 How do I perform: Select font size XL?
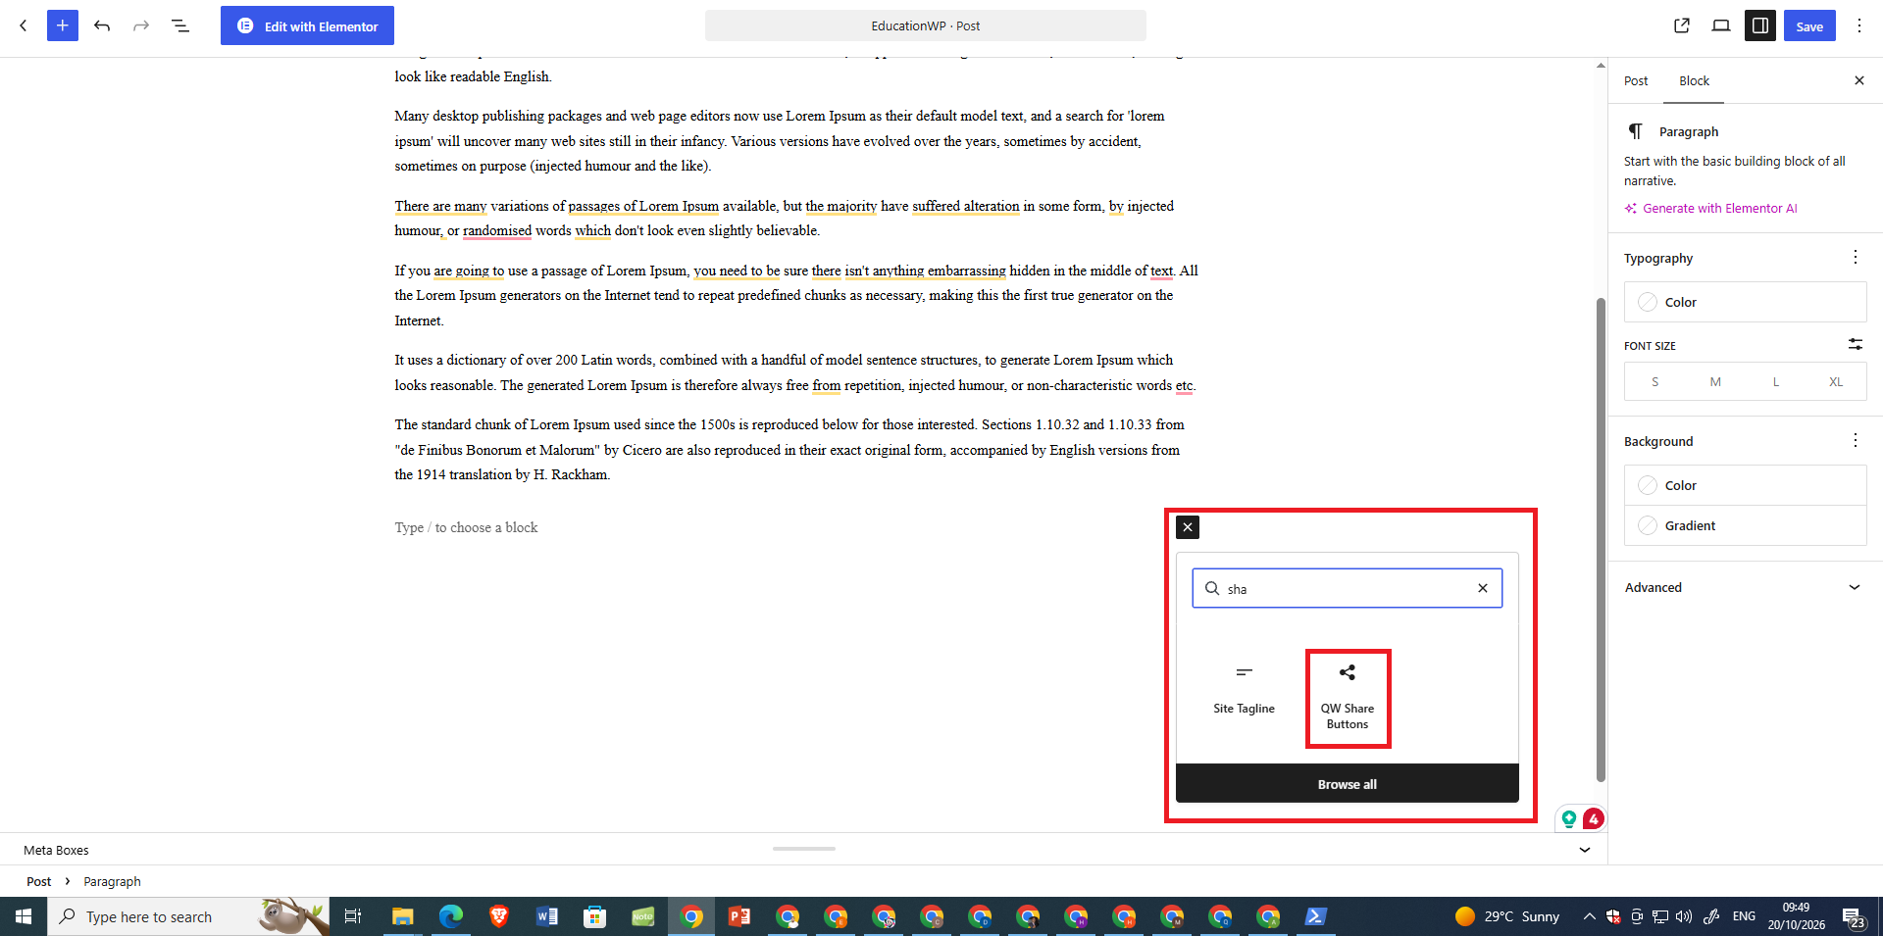coord(1836,381)
